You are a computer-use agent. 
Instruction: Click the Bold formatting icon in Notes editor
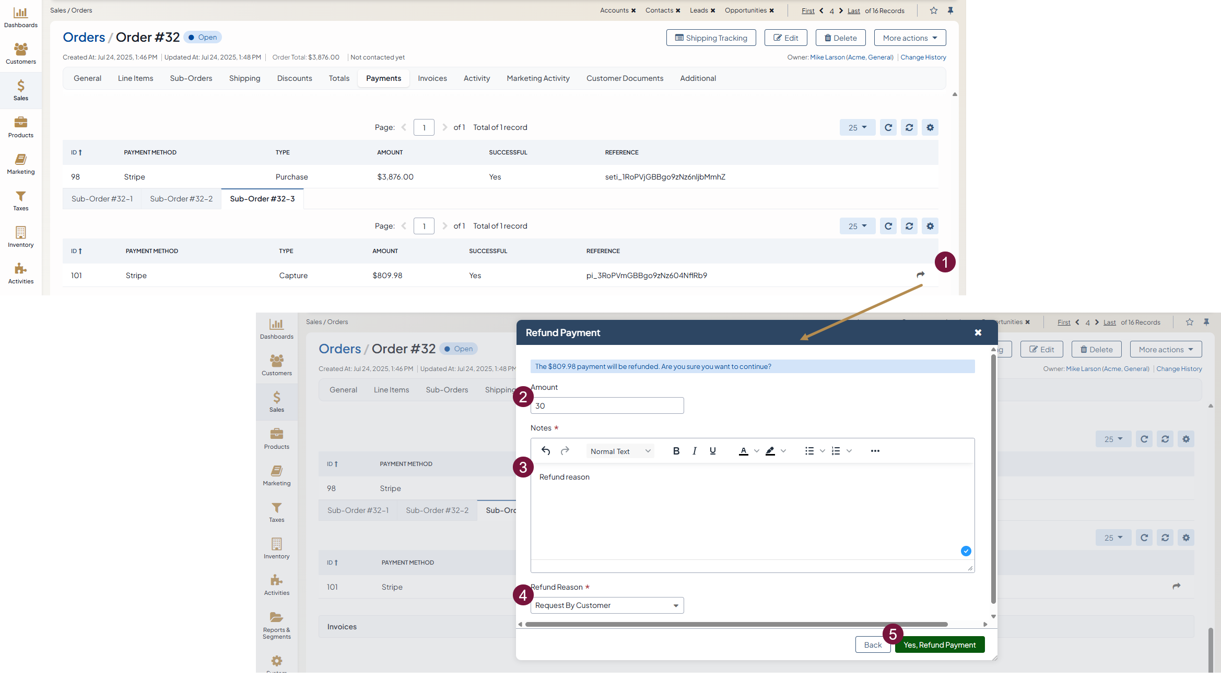(x=676, y=451)
